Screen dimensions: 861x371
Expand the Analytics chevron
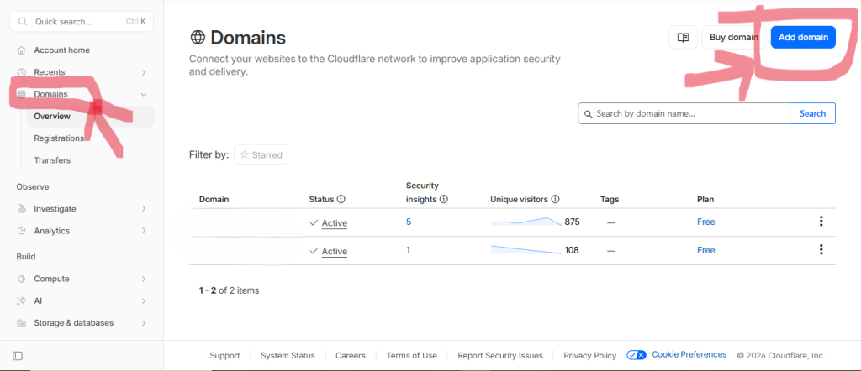tap(144, 231)
